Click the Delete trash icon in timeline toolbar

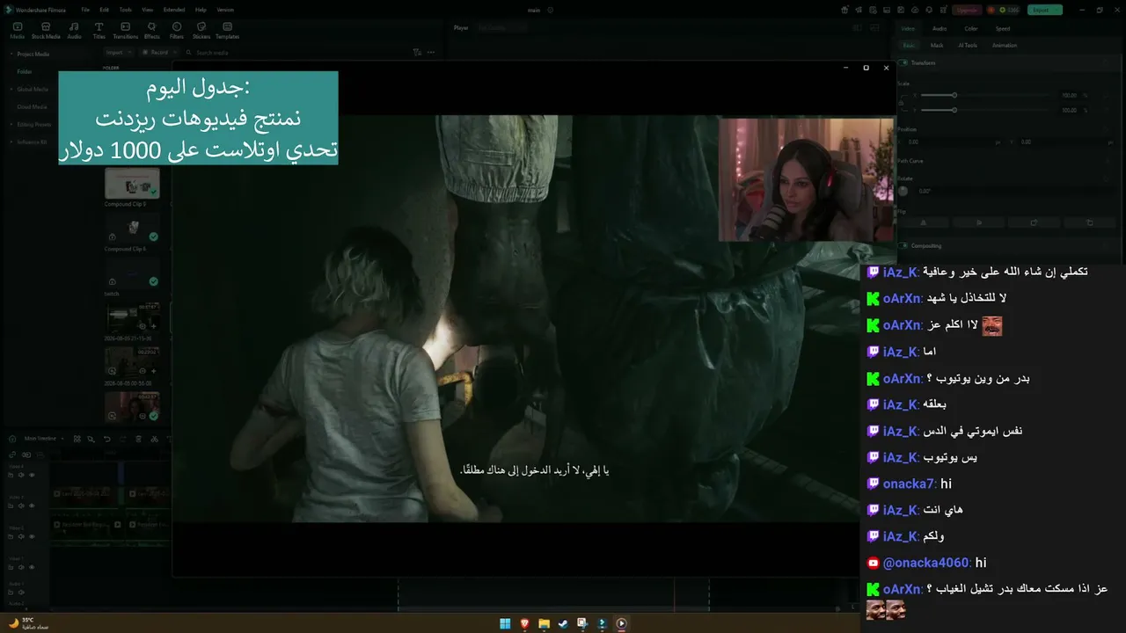138,439
